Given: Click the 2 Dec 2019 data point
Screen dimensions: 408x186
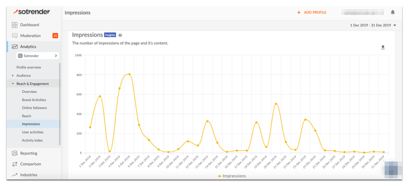Looking at the screenshot, I should click(100, 96).
